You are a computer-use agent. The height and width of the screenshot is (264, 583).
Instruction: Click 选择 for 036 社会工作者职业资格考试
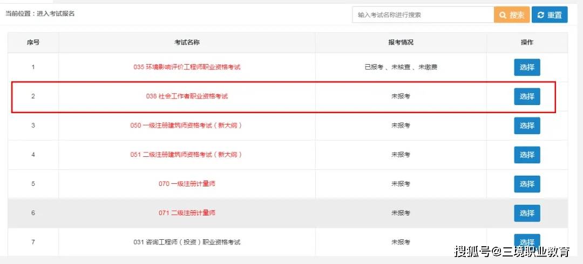(527, 96)
